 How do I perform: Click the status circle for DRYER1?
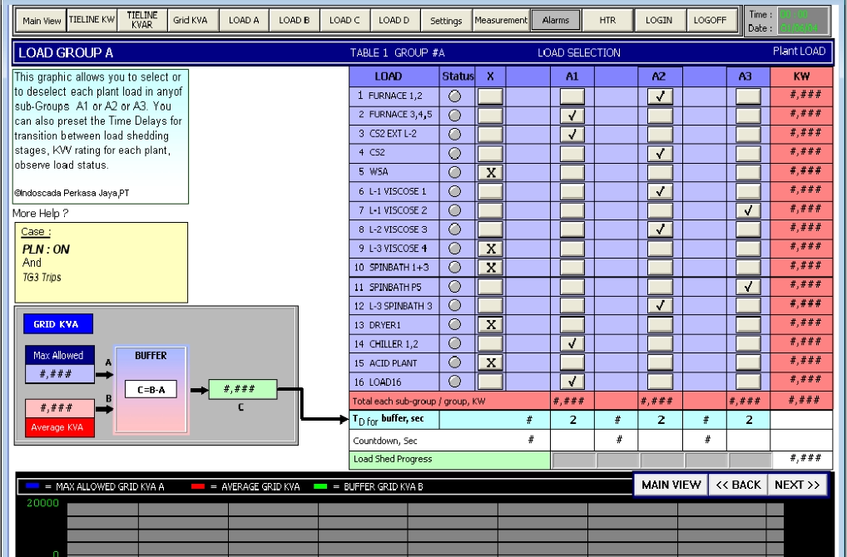pyautogui.click(x=454, y=324)
